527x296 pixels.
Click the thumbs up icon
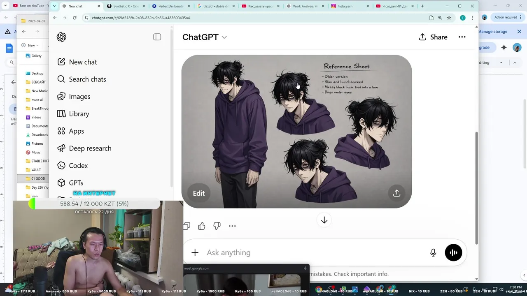201,226
